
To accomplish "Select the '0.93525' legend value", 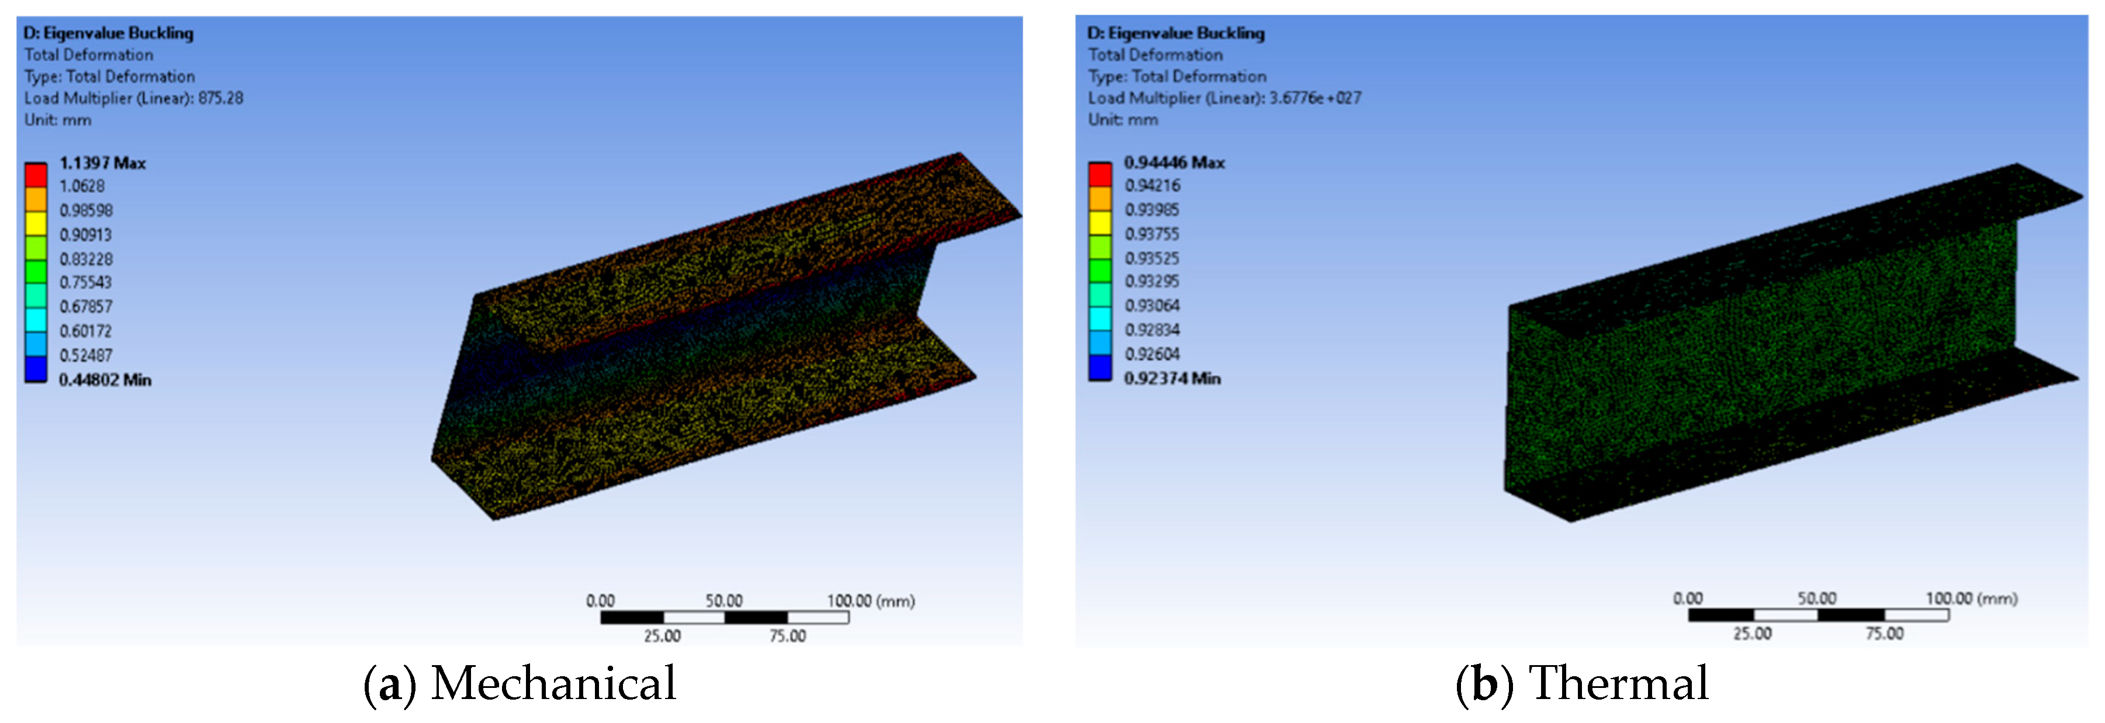I will (x=1151, y=259).
